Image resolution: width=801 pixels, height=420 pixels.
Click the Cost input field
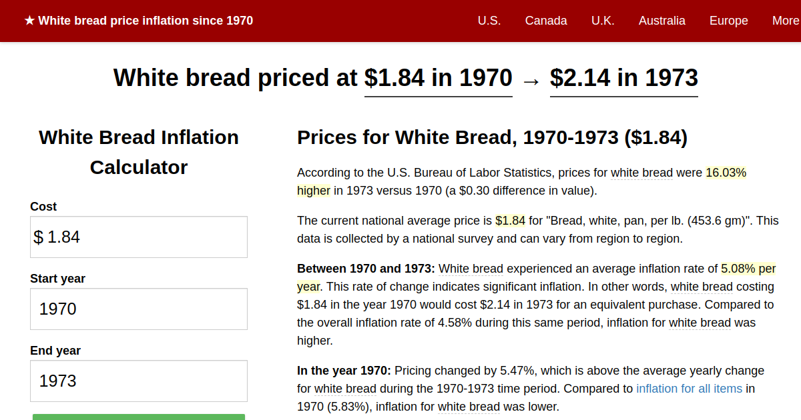point(138,237)
